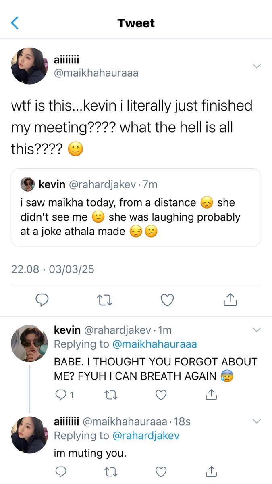
Task: Retweet the main tweet by aiiiiiii
Action: click(x=105, y=300)
